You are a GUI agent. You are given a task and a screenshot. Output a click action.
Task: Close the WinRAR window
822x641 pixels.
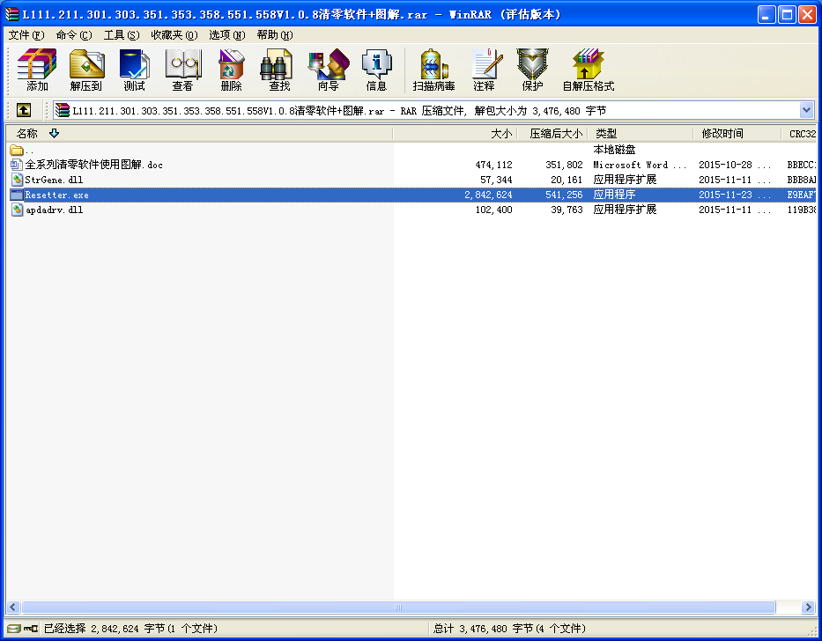807,15
